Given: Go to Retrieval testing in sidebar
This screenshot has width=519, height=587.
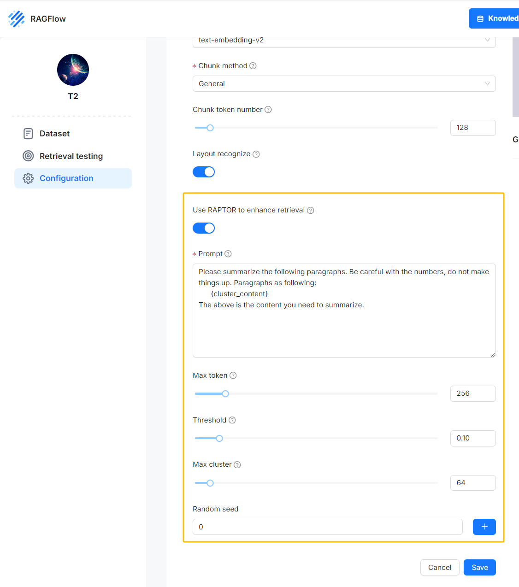Looking at the screenshot, I should 71,156.
